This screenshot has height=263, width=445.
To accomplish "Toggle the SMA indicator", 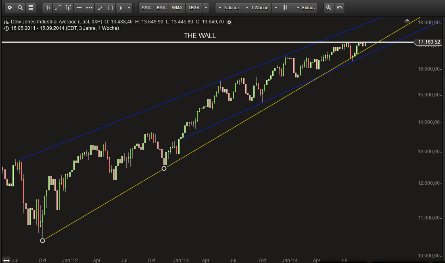I will [146, 8].
